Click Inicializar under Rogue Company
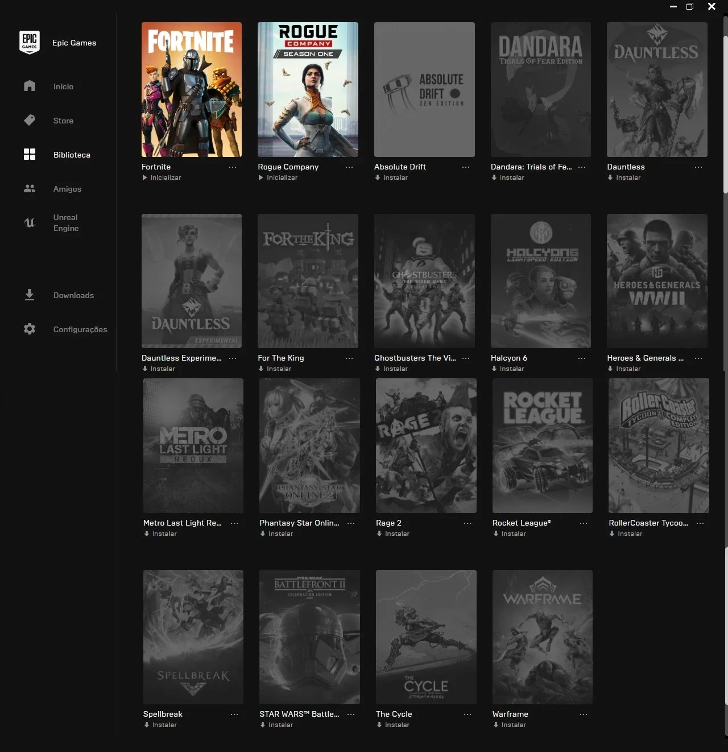728x752 pixels. [x=282, y=177]
